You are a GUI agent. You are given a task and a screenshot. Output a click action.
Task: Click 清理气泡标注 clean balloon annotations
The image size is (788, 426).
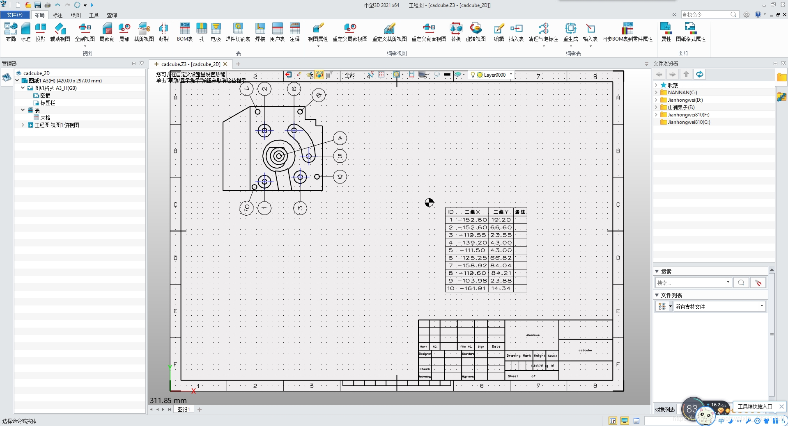pyautogui.click(x=543, y=32)
